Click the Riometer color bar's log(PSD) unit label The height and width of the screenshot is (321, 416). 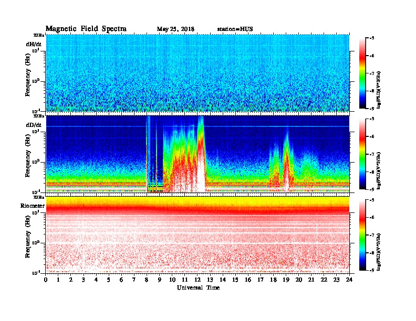point(379,252)
